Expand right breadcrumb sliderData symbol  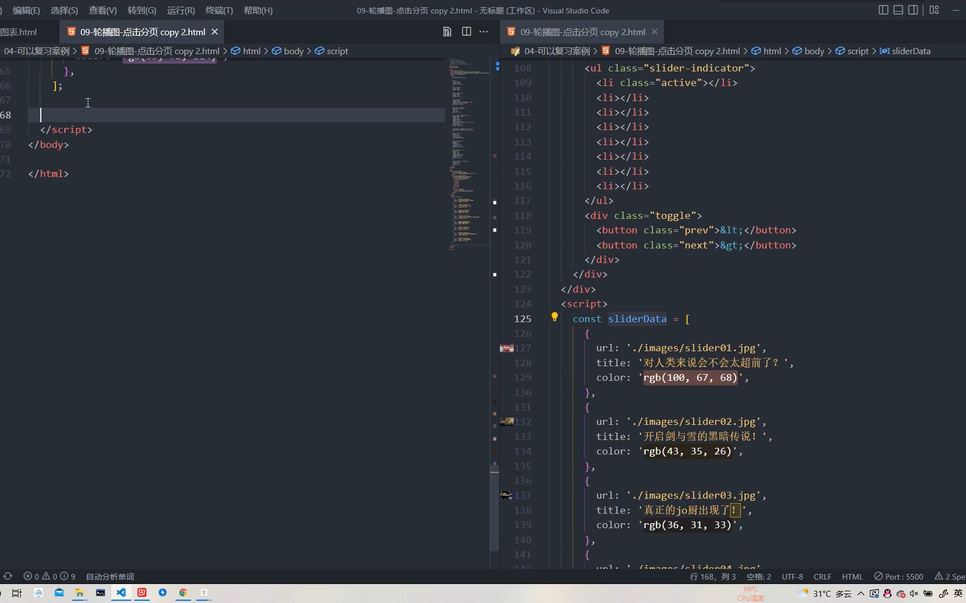click(x=906, y=51)
